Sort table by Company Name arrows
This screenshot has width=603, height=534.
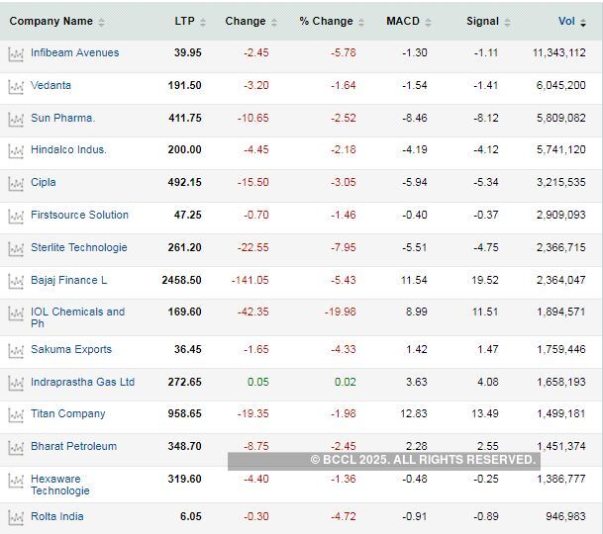tap(101, 23)
